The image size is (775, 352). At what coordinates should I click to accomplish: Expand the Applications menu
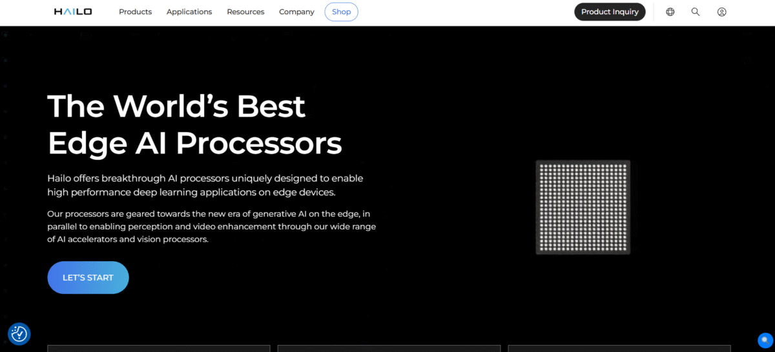pos(189,12)
